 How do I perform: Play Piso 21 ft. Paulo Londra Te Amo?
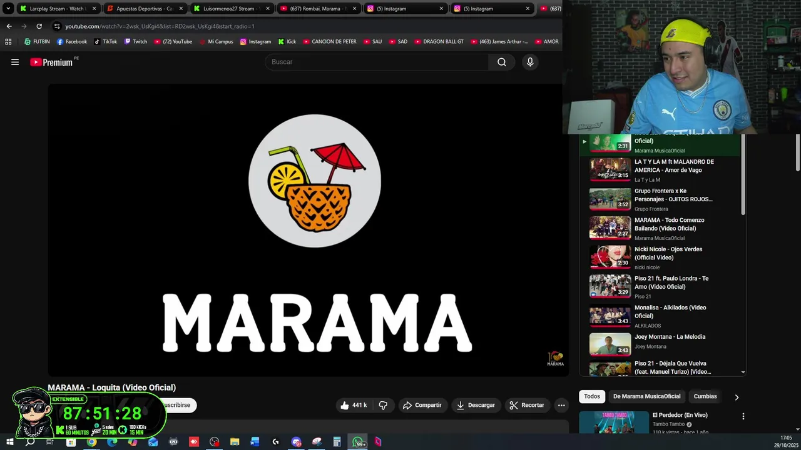[660, 287]
